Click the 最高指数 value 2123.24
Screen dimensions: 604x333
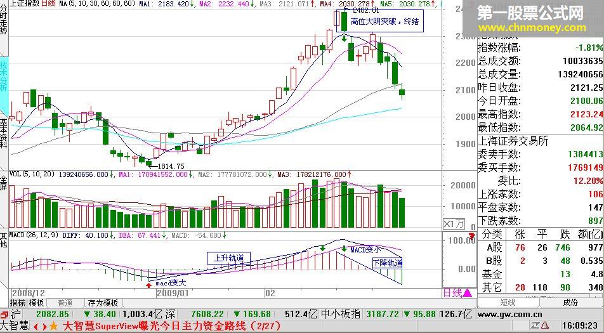(x=586, y=114)
